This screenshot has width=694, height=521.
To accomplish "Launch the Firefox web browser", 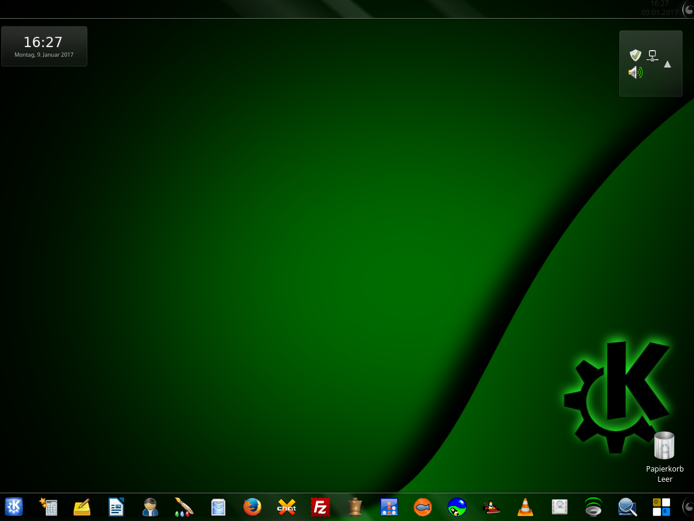I will 252,507.
